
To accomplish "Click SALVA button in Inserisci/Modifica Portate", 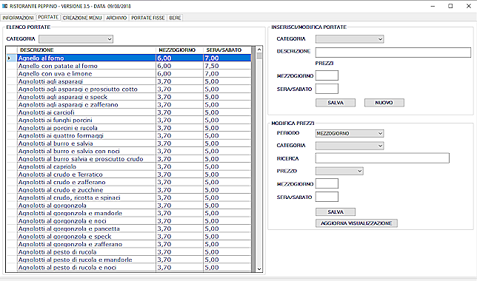I will point(336,103).
